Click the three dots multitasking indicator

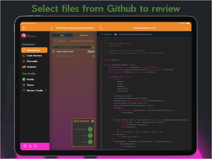click(x=105, y=23)
